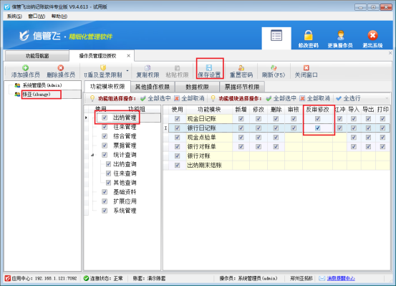Screen dimensions: 396x286
Task: Click the 退出系统 red exit icon
Action: (x=372, y=35)
